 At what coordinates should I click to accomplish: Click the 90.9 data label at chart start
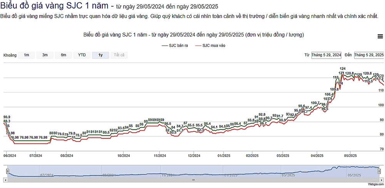(x=7, y=117)
